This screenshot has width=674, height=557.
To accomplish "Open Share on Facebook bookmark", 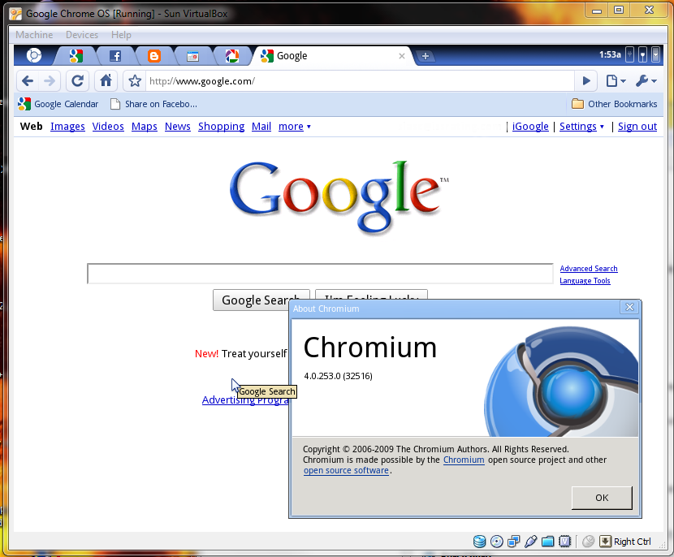I will tap(154, 104).
